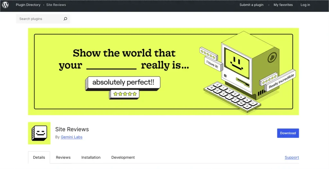Open the Support link
This screenshot has width=329, height=169.
[292, 157]
